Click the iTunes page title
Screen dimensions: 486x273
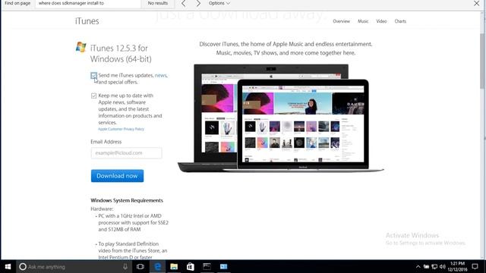(x=87, y=21)
